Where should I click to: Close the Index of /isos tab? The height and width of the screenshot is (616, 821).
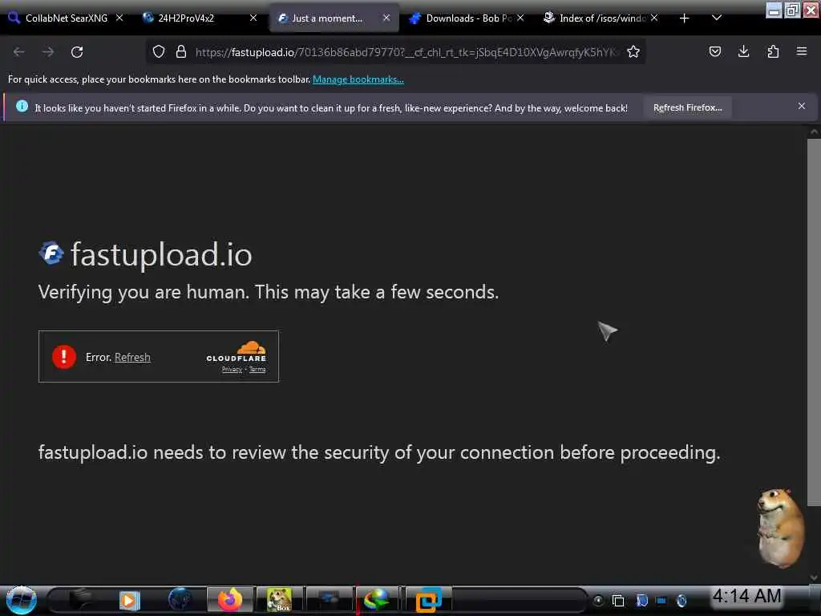654,18
